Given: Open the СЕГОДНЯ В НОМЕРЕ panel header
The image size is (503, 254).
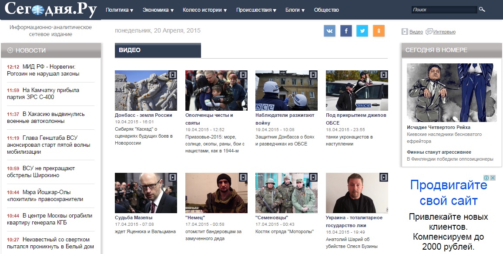Looking at the screenshot, I should click(452, 50).
